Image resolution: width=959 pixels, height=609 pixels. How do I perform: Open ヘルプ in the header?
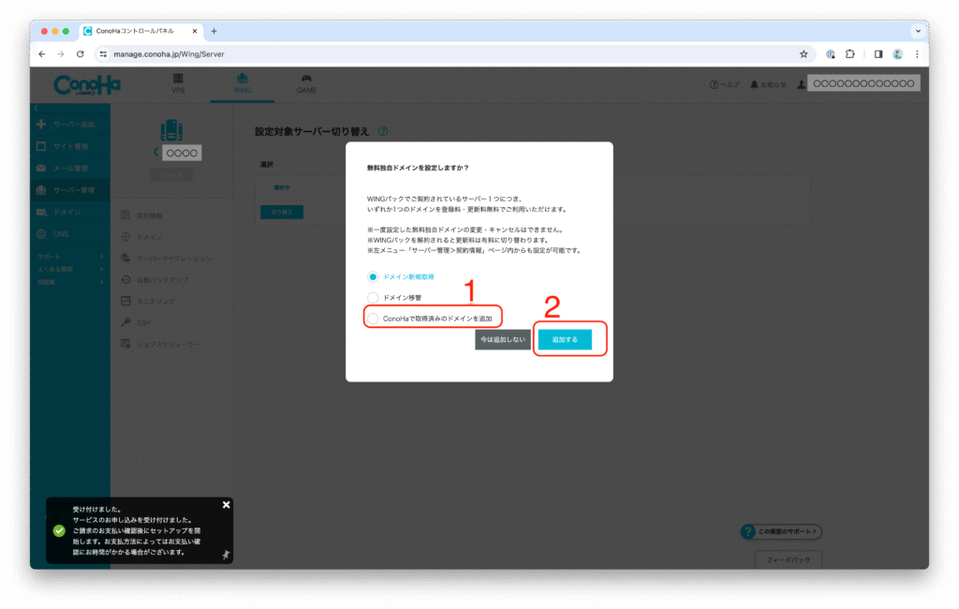724,84
